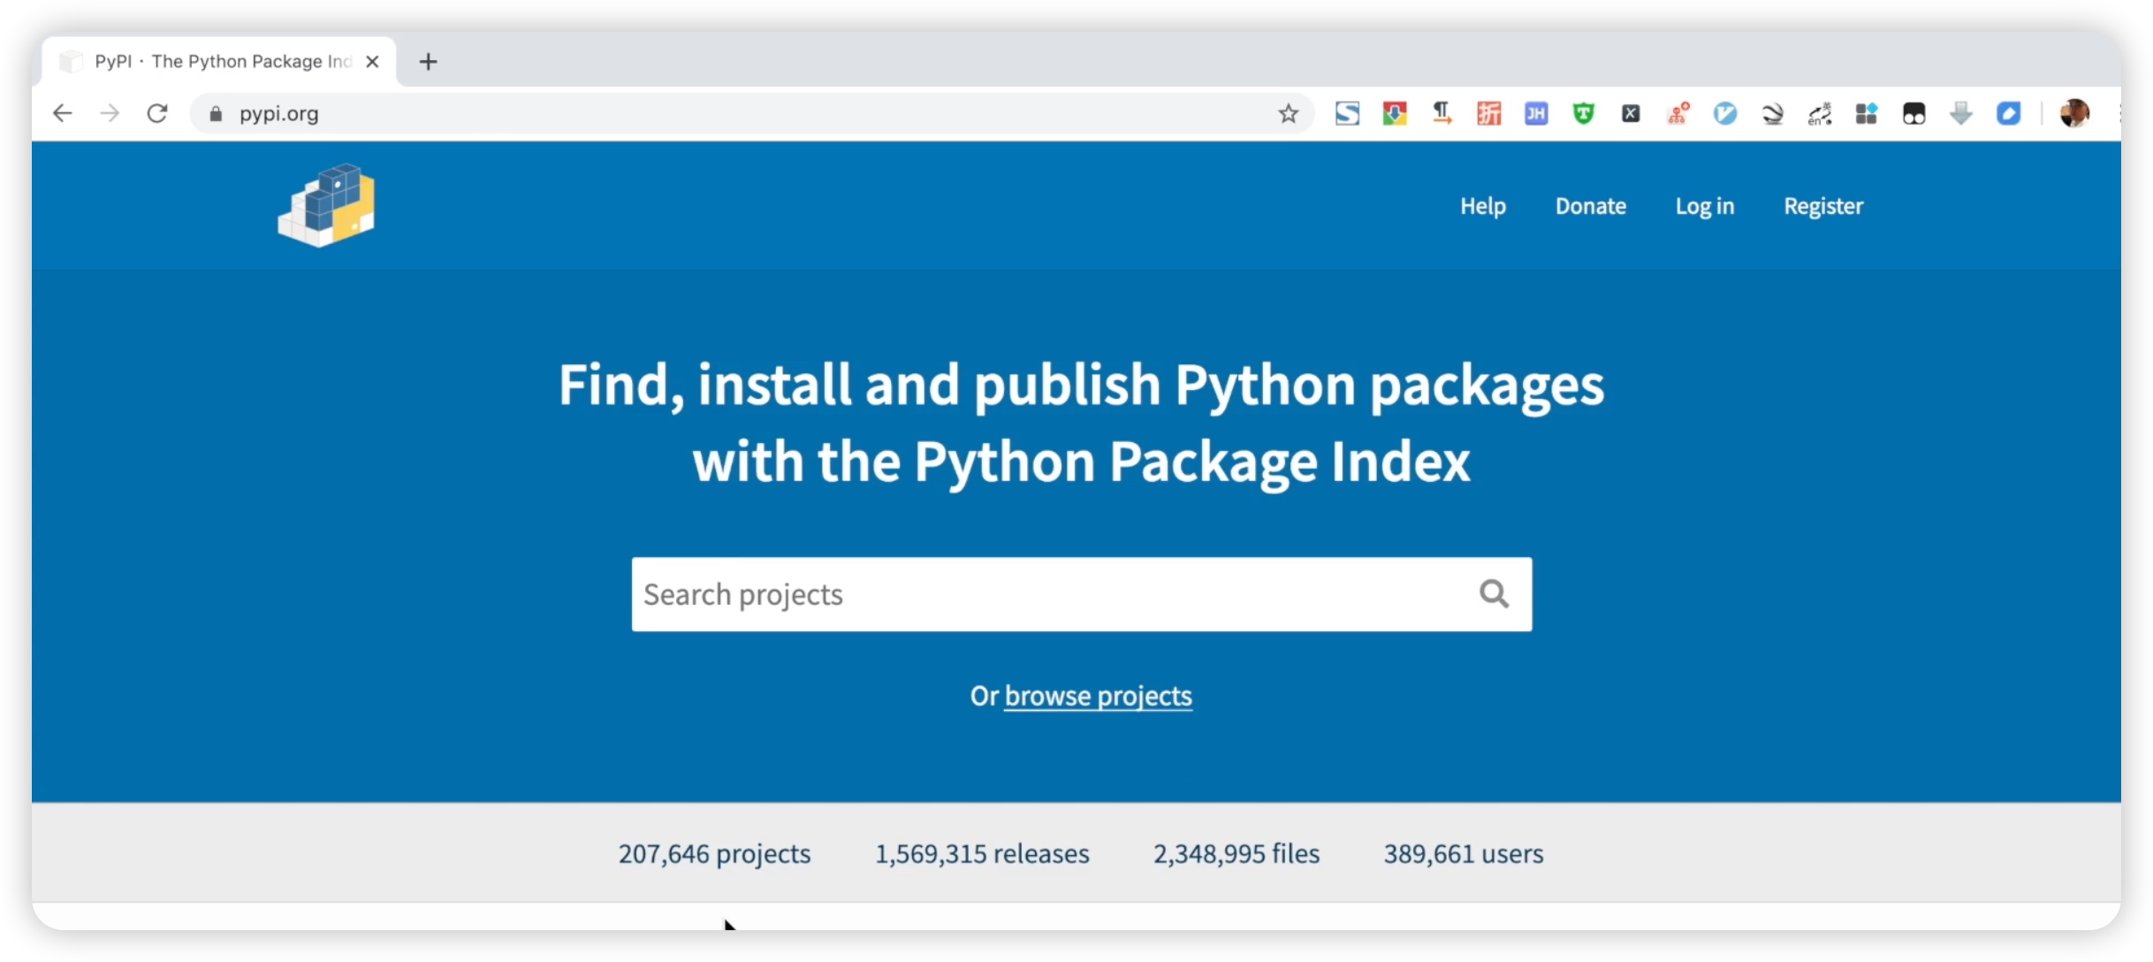
Task: Click the 207,646 projects statistic
Action: [714, 853]
